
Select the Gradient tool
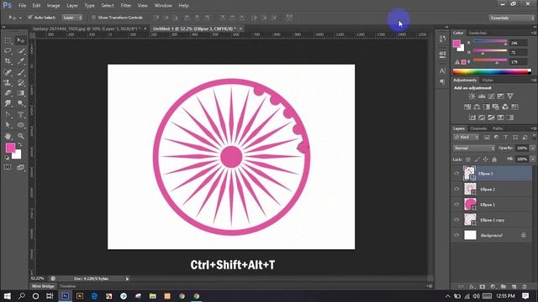pyautogui.click(x=21, y=93)
